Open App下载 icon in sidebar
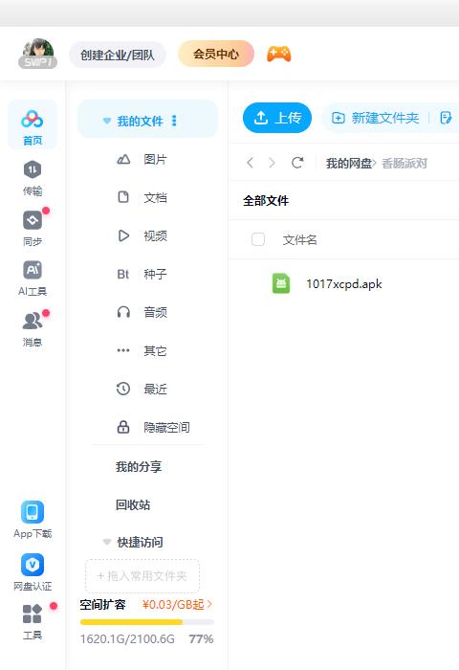The image size is (459, 670). click(x=33, y=511)
